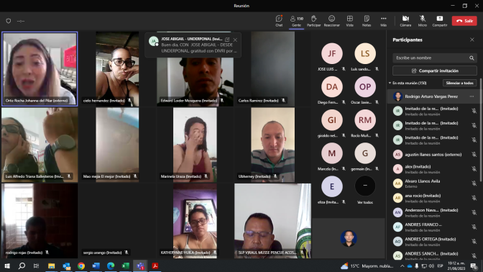Collapse the 'En esta reunión (150)' section
The height and width of the screenshot is (272, 483).
tap(390, 83)
